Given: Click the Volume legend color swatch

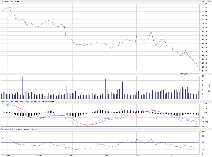Looking at the screenshot, I should [11, 74].
